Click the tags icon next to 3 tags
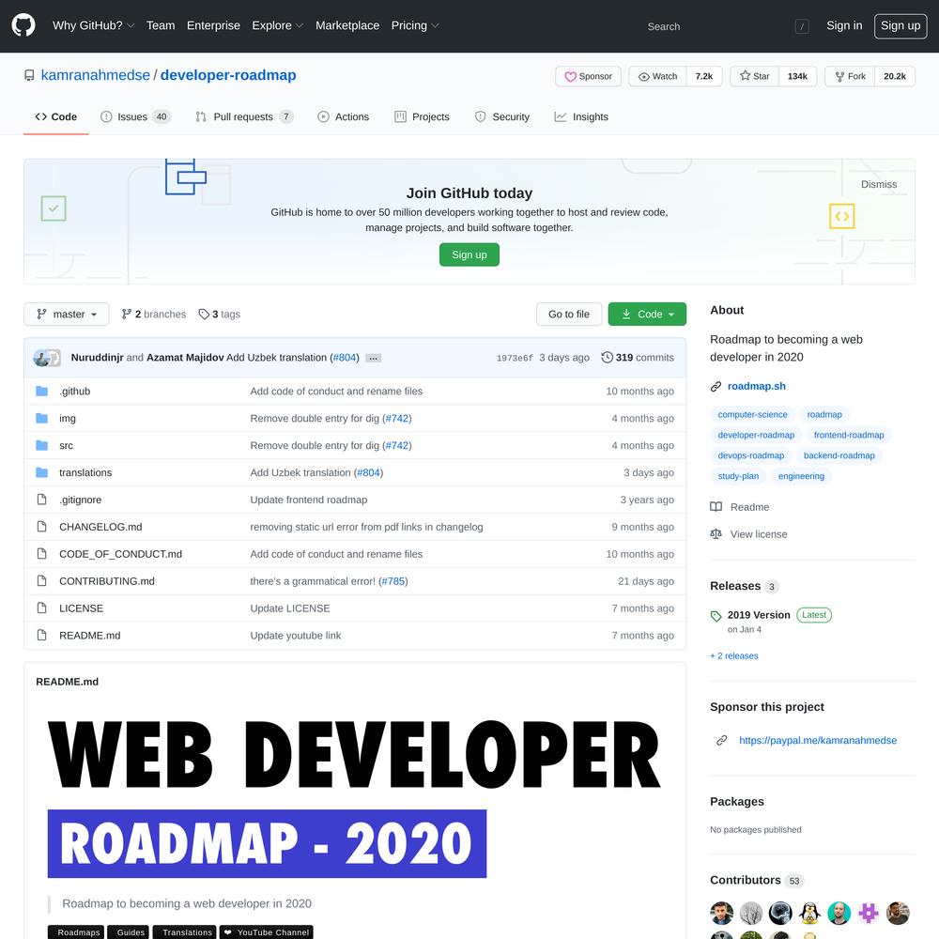The height and width of the screenshot is (939, 939). (204, 315)
